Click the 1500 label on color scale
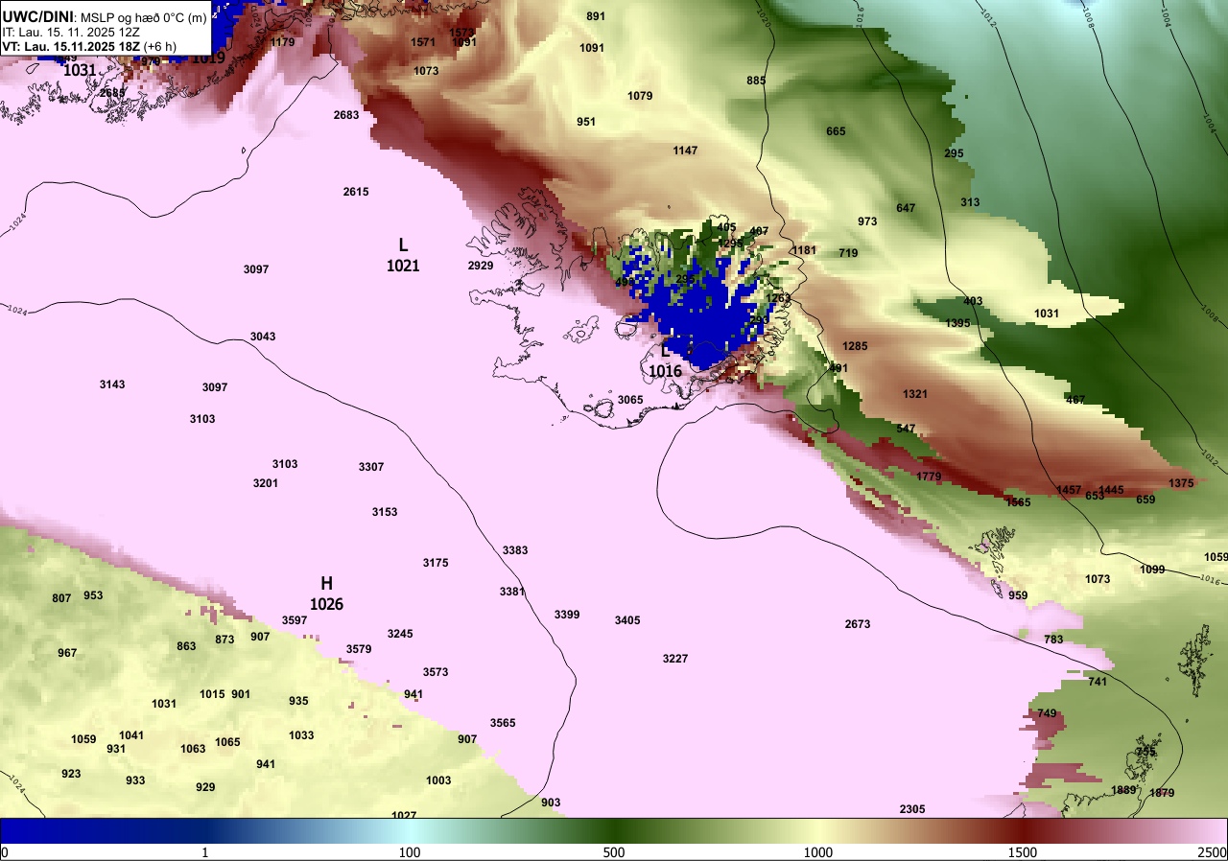This screenshot has width=1228, height=861. point(1023,852)
